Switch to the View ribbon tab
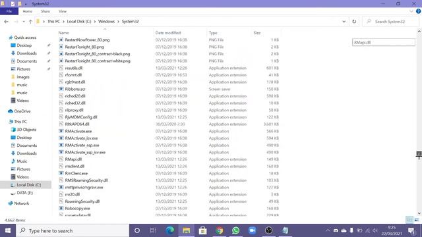 point(63,11)
